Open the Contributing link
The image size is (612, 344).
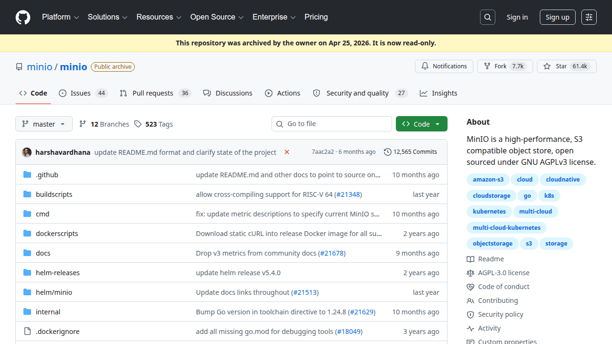492,301
